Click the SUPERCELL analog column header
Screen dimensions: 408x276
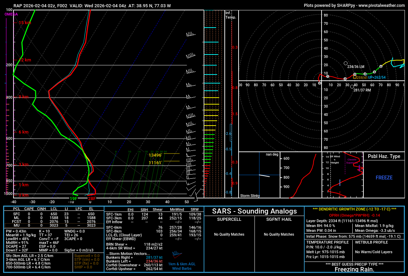[x=229, y=219]
